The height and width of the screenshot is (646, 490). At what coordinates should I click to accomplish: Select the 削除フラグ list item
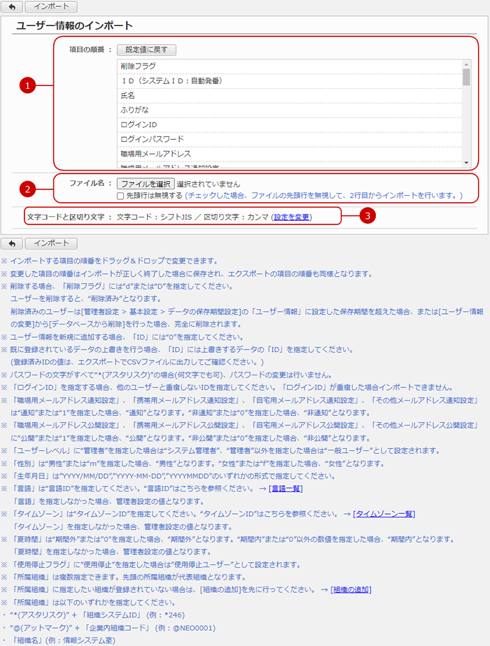point(290,66)
